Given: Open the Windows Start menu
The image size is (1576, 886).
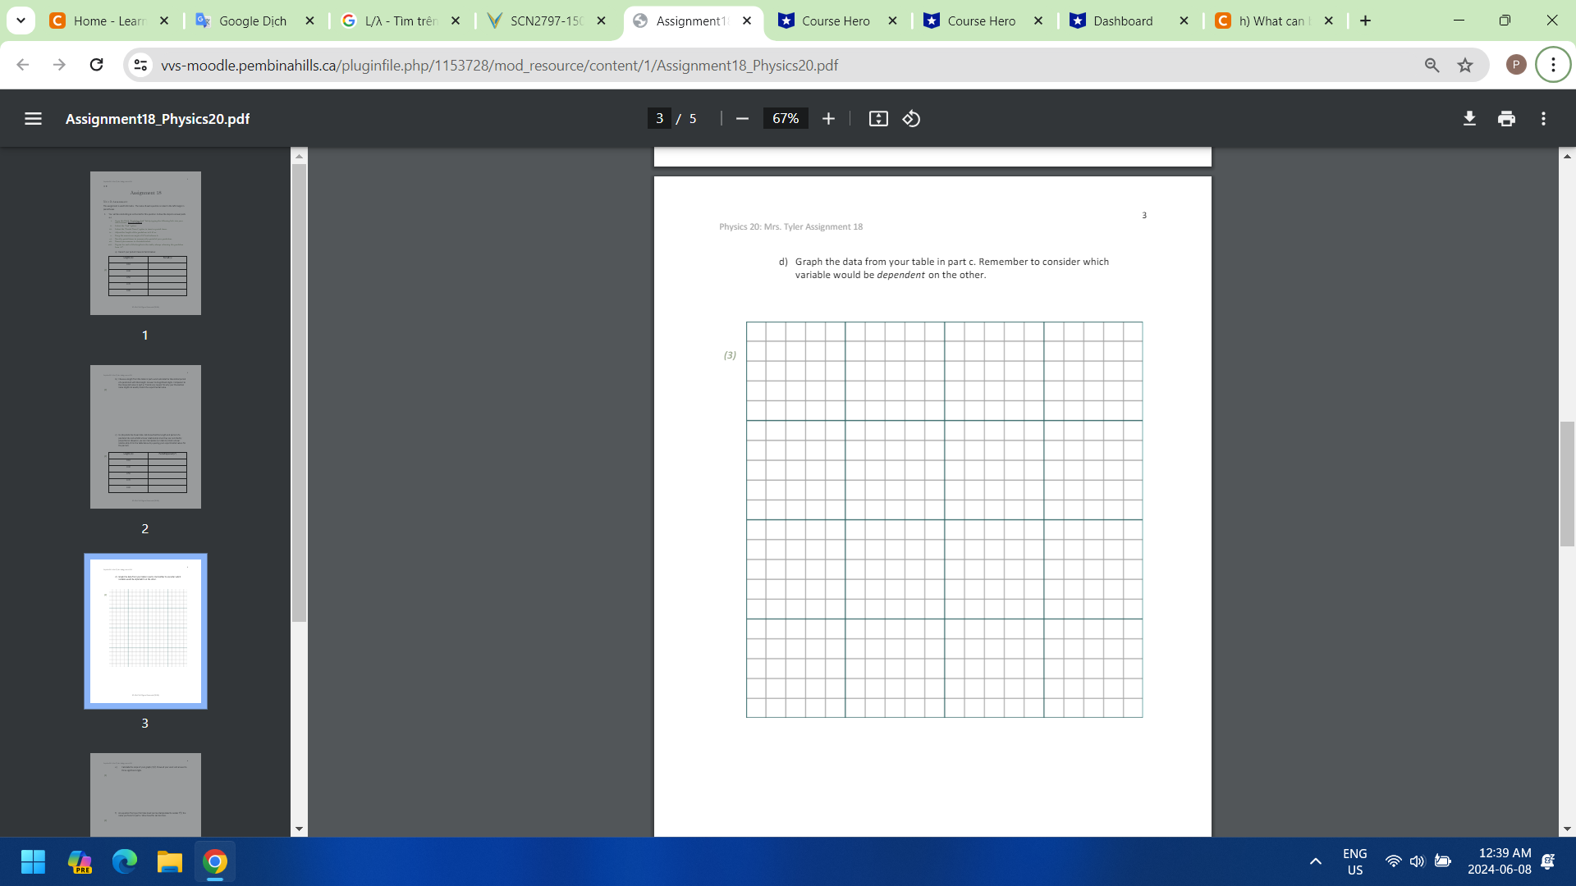Looking at the screenshot, I should click(33, 861).
